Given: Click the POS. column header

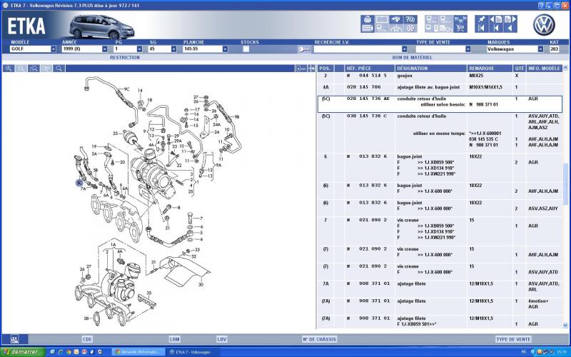Looking at the screenshot, I should pyautogui.click(x=325, y=68).
